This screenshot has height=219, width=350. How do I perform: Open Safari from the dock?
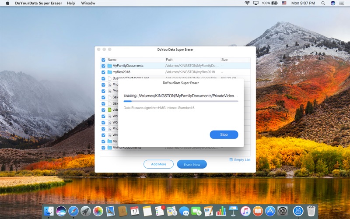tap(73, 211)
